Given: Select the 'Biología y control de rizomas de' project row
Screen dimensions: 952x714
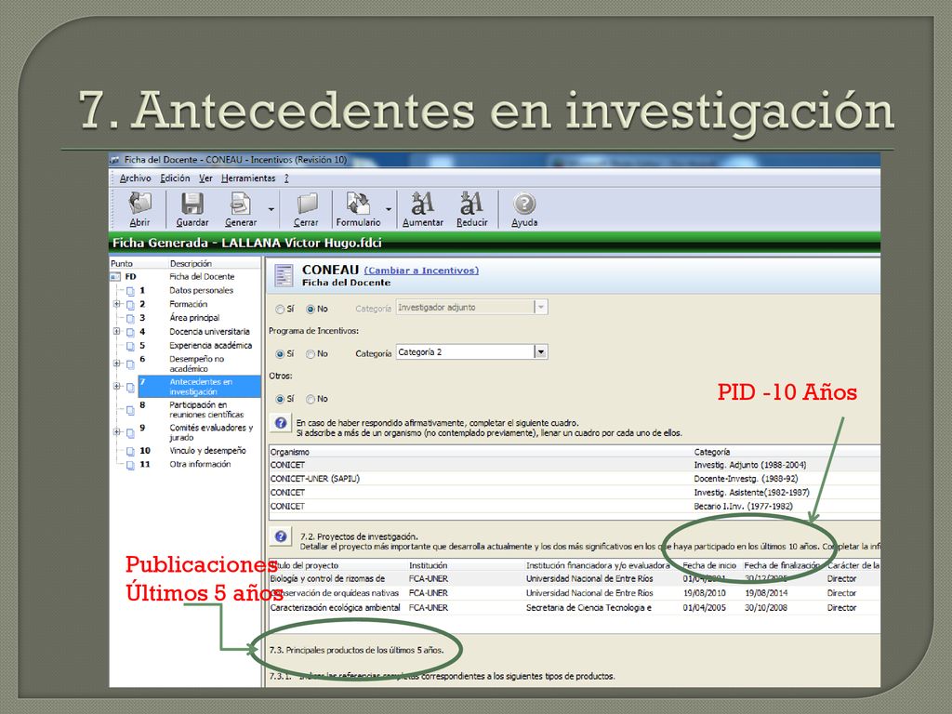Looking at the screenshot, I should (575, 579).
